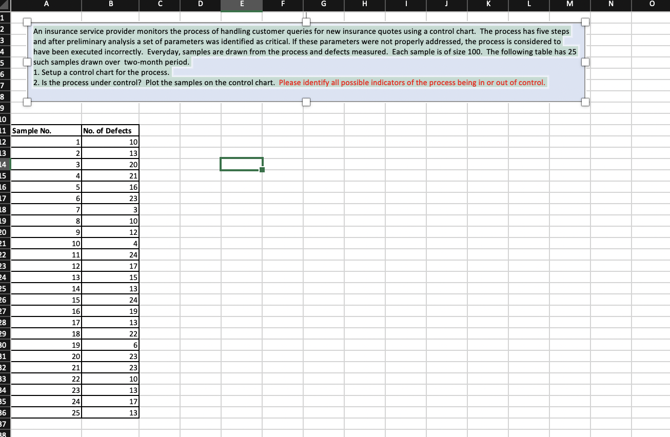Click defects value 22 for sample 18
This screenshot has height=437, width=670.
(110, 334)
